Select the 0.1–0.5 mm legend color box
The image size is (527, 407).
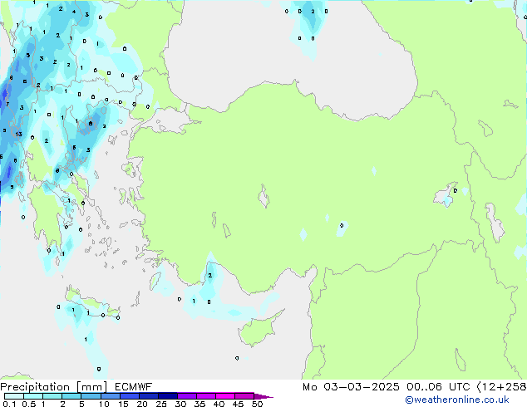pos(14,396)
